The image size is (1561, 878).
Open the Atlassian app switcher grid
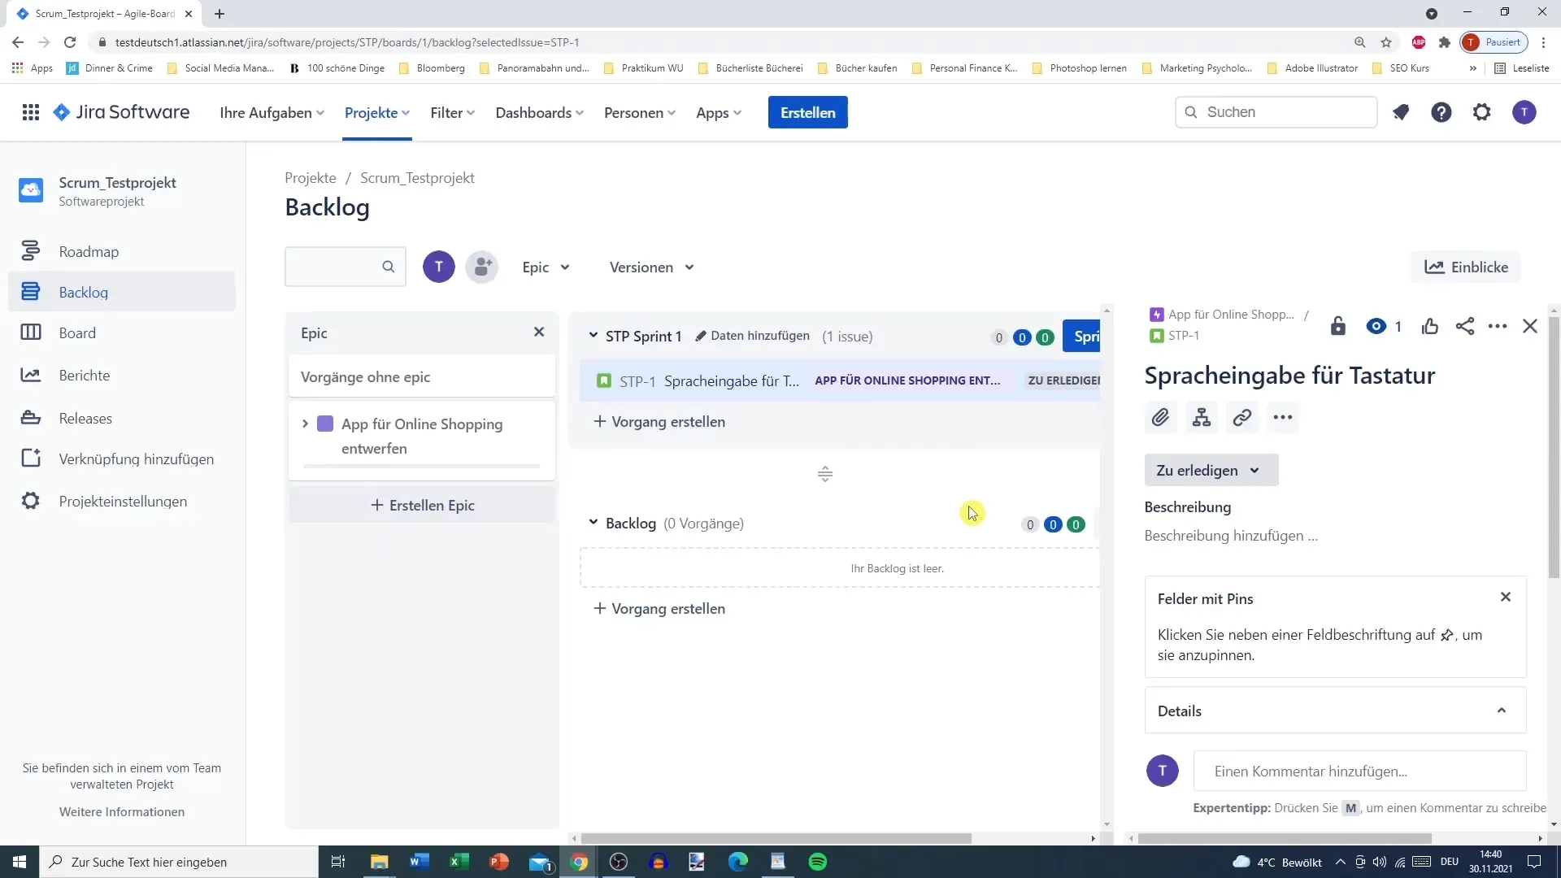(x=31, y=112)
